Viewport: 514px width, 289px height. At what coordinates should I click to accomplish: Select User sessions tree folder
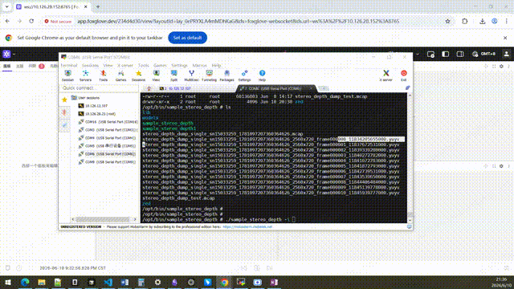coord(86,98)
